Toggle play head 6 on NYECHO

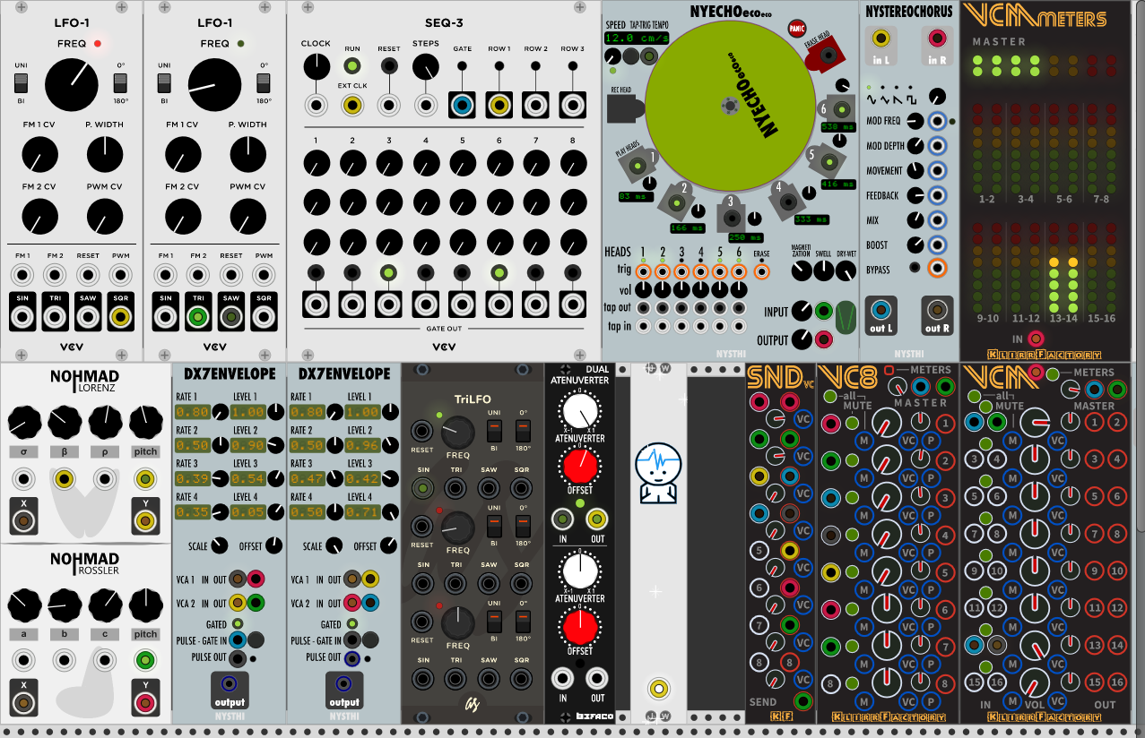(x=843, y=108)
